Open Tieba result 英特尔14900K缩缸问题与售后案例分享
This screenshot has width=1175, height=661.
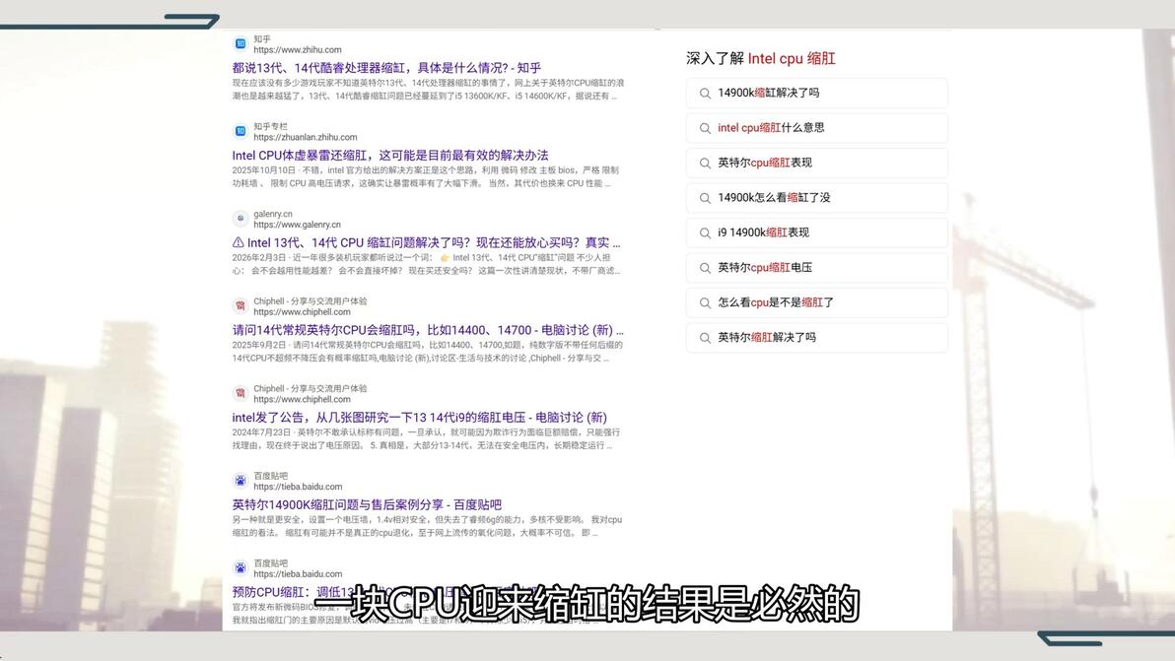[x=367, y=504]
